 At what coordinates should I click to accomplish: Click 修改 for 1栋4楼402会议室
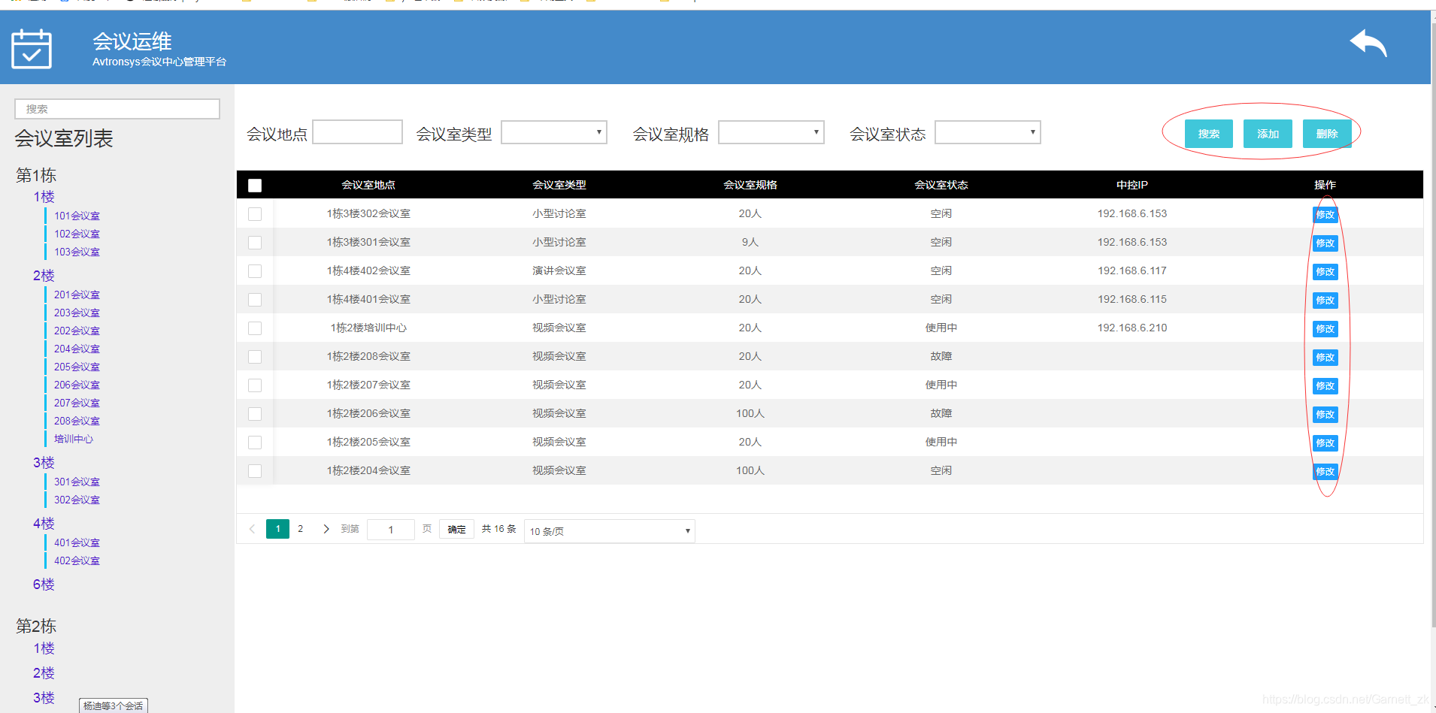click(x=1325, y=272)
